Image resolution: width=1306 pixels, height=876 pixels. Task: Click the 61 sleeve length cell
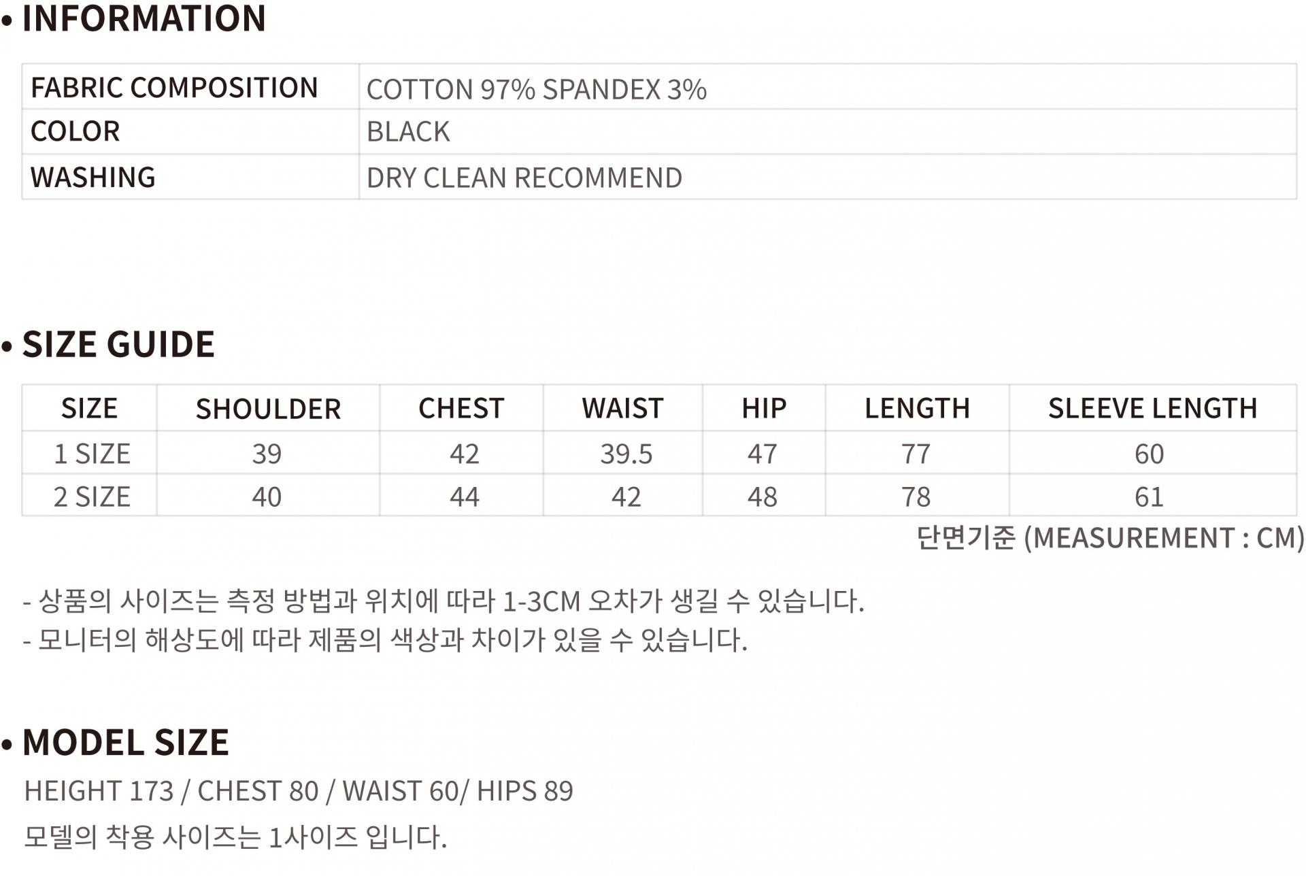pyautogui.click(x=1149, y=496)
